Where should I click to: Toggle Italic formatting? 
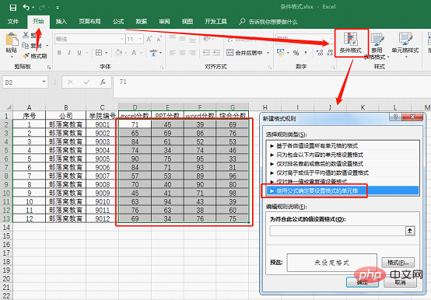point(69,52)
